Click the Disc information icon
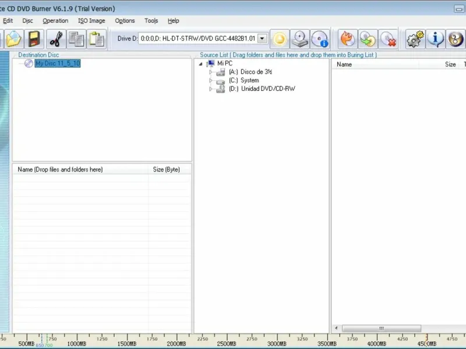The height and width of the screenshot is (349, 466). [x=320, y=39]
